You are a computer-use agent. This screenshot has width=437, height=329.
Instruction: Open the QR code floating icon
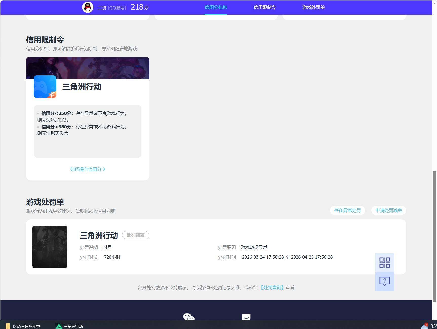click(x=385, y=263)
